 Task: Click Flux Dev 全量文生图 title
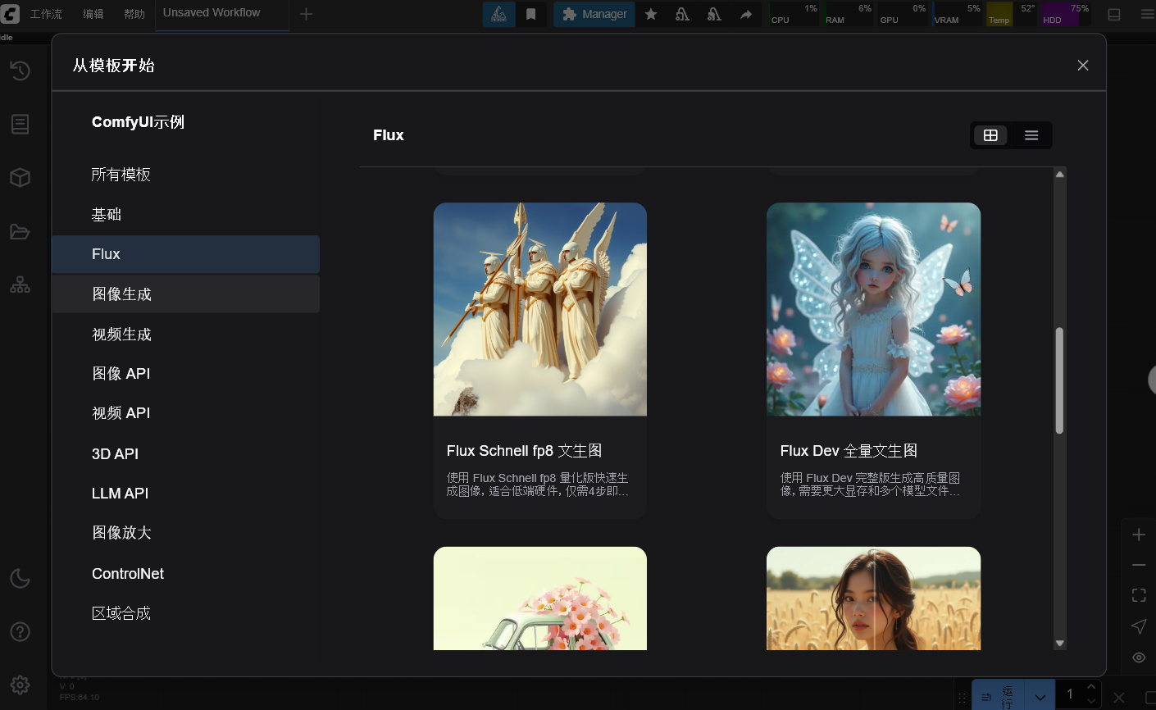(x=849, y=451)
